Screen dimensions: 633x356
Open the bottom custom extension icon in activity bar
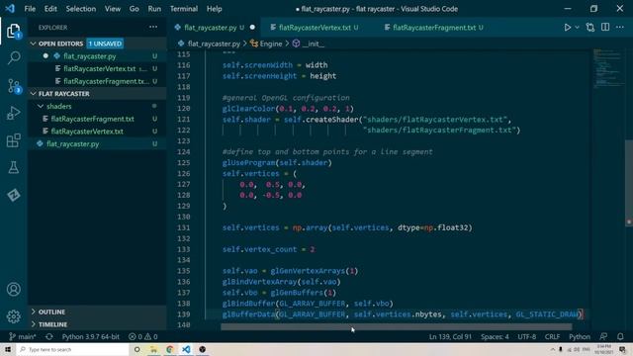coord(13,196)
